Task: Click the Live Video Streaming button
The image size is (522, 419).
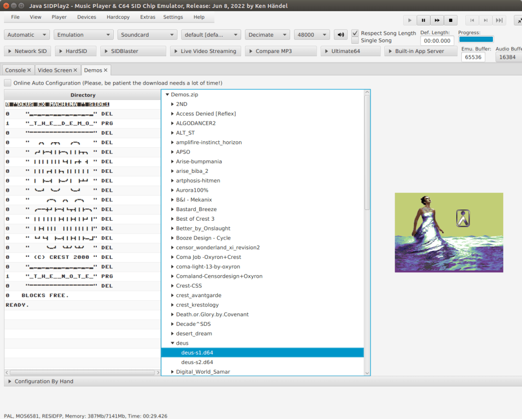Action: coord(205,51)
